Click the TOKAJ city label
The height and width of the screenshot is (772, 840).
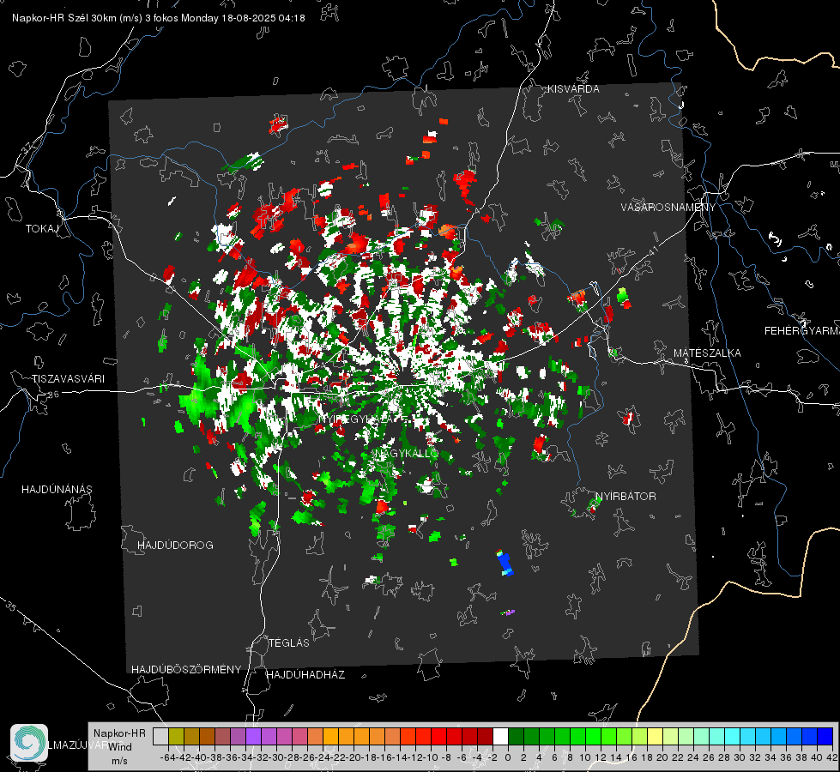coord(42,229)
